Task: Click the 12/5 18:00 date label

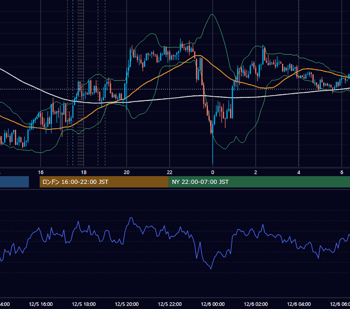Action: [84, 304]
